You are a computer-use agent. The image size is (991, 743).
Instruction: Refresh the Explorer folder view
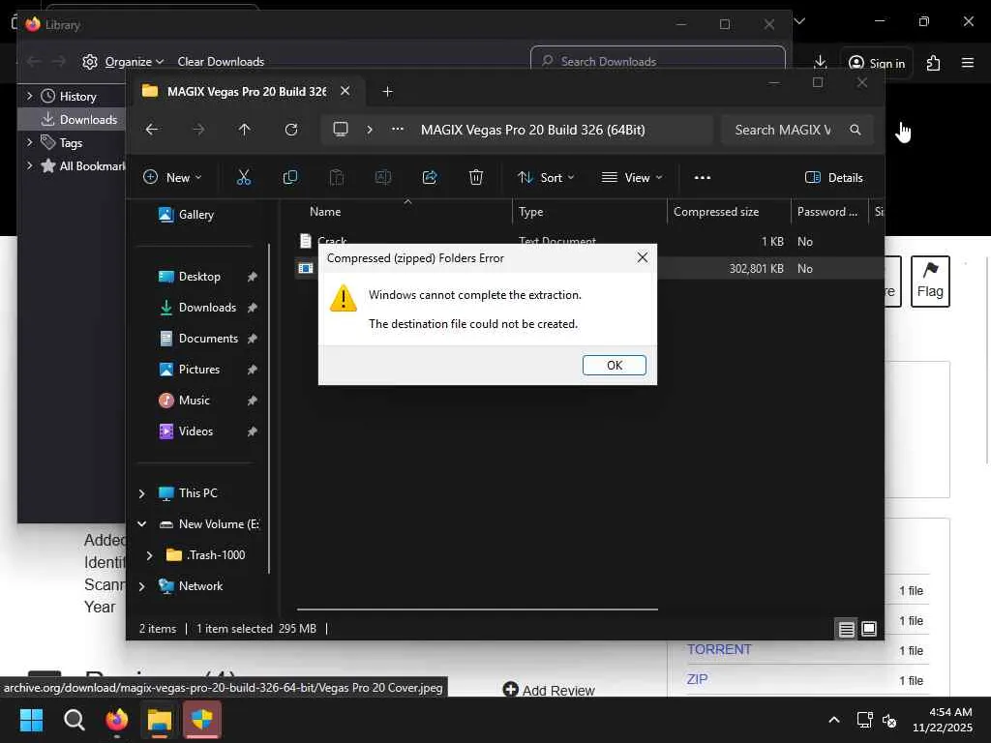tap(290, 130)
